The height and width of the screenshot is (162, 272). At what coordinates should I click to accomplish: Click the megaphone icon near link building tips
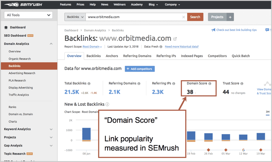click(213, 30)
